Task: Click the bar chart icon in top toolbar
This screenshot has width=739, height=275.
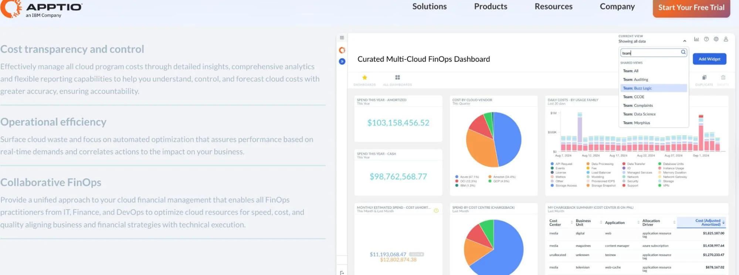Action: pos(696,39)
